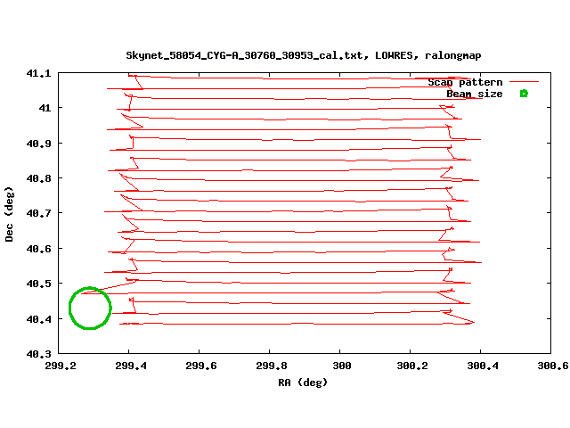The image size is (570, 428).
Task: Click the 299.6 RA tick label
Action: tap(201, 366)
